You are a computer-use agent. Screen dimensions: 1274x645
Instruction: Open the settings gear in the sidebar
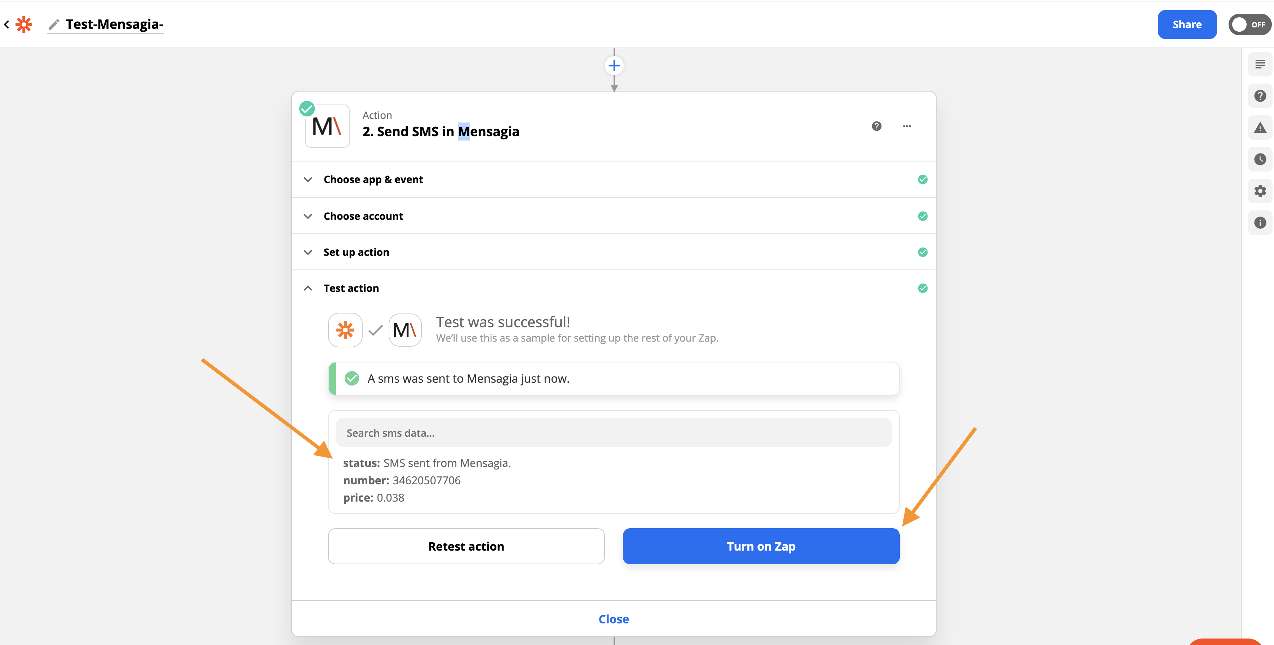[x=1260, y=191]
